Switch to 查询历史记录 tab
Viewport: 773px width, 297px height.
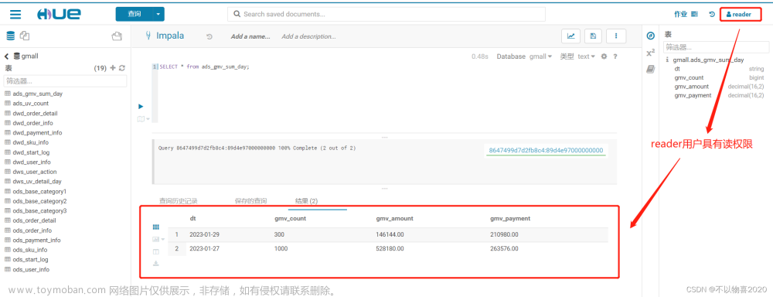(x=179, y=201)
